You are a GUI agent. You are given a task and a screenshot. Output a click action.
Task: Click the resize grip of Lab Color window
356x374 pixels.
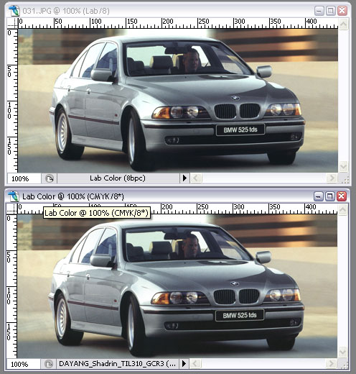click(345, 365)
